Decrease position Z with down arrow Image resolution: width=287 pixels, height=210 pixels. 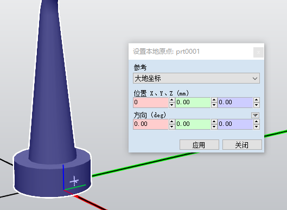(257, 105)
